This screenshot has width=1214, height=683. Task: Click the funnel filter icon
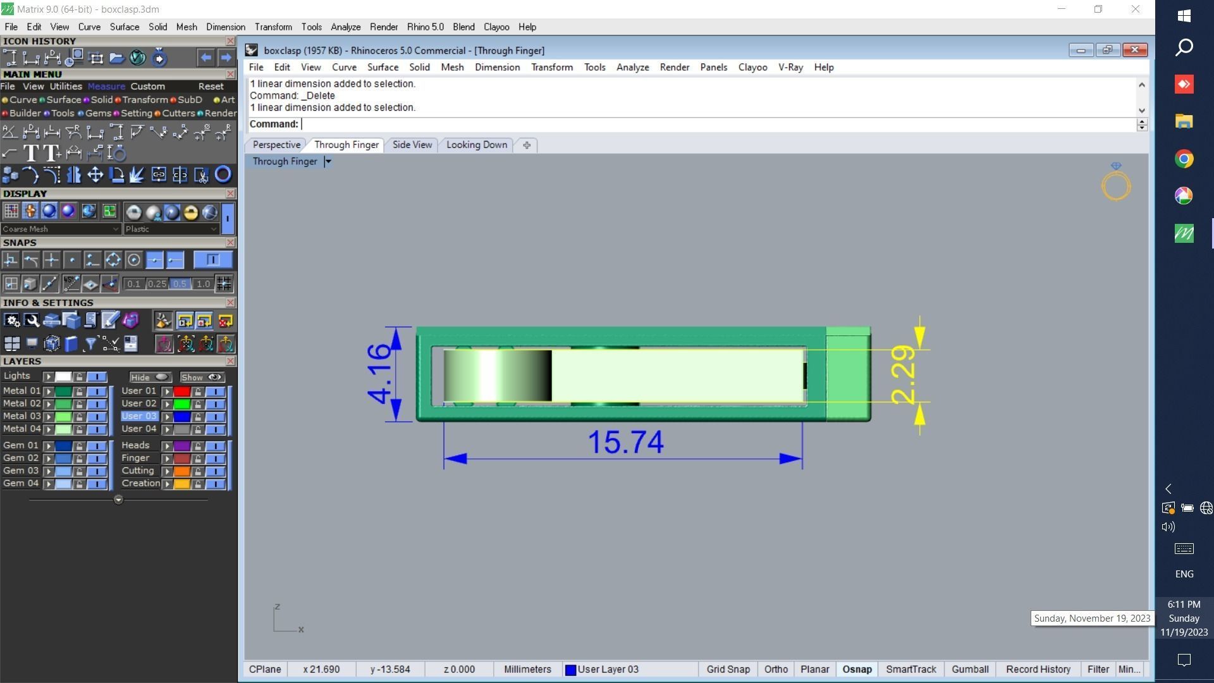point(90,343)
